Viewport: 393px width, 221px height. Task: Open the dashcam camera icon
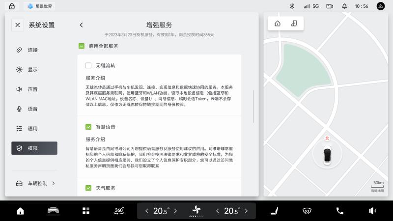330,6
